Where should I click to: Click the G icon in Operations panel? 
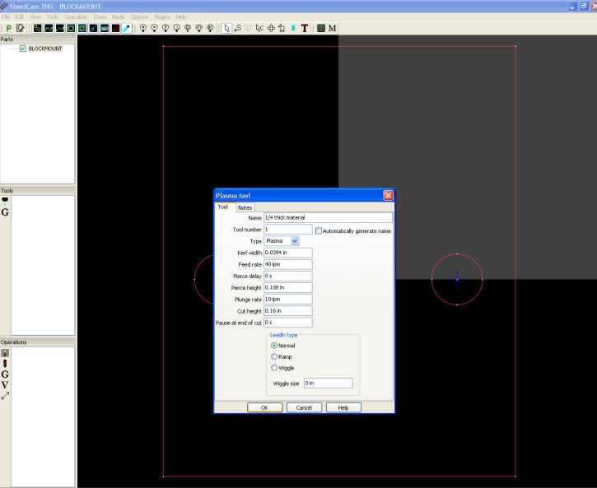(6, 374)
